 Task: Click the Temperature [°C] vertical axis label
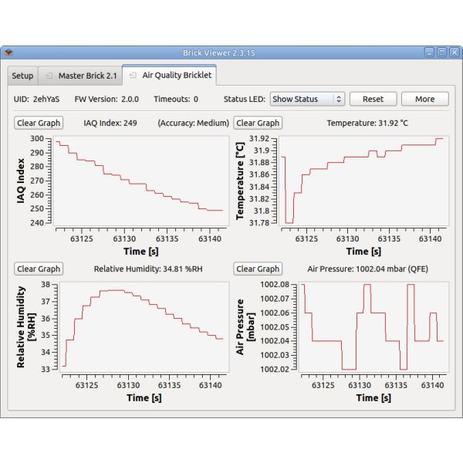click(x=240, y=181)
